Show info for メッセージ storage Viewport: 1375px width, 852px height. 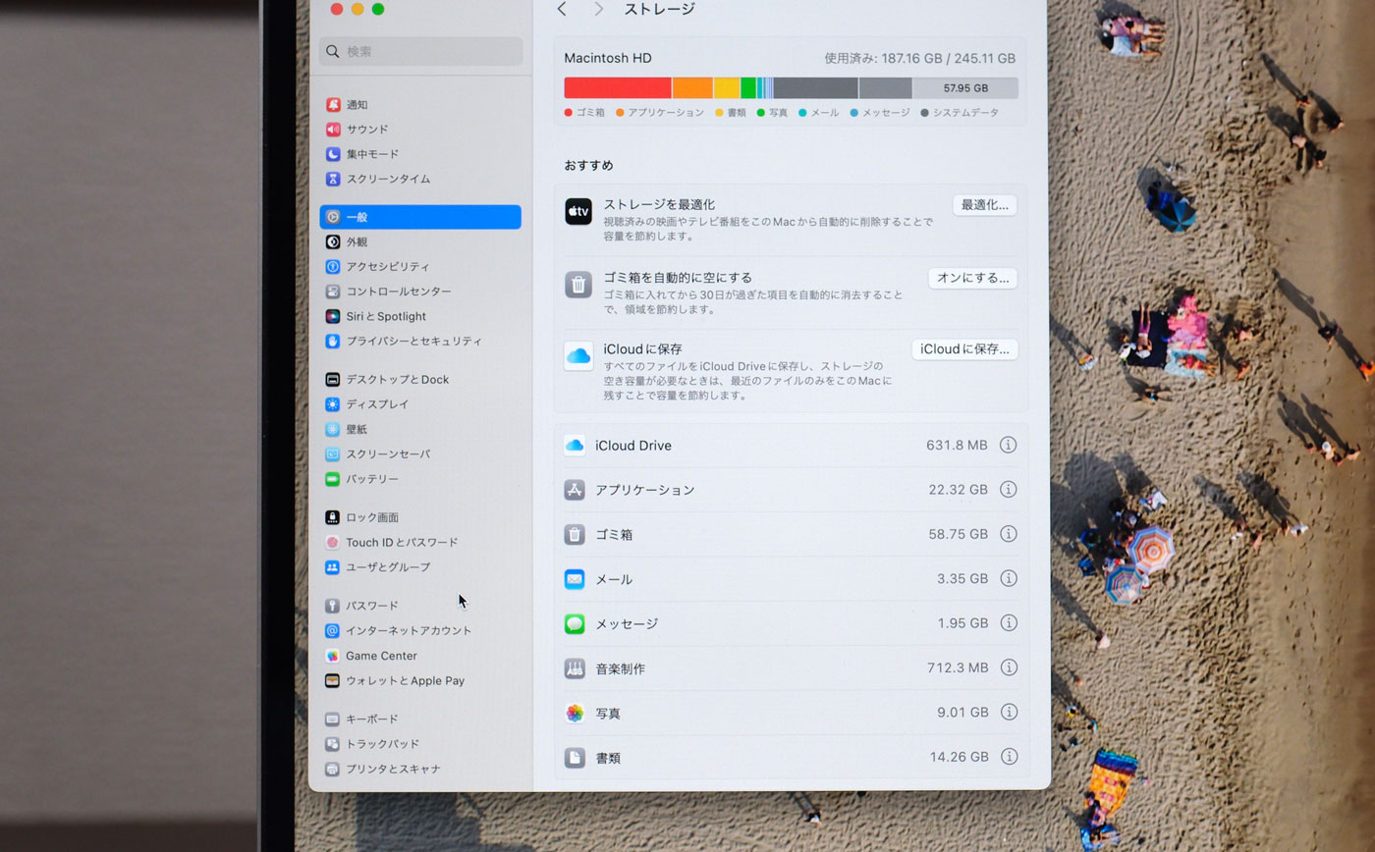coord(1008,623)
